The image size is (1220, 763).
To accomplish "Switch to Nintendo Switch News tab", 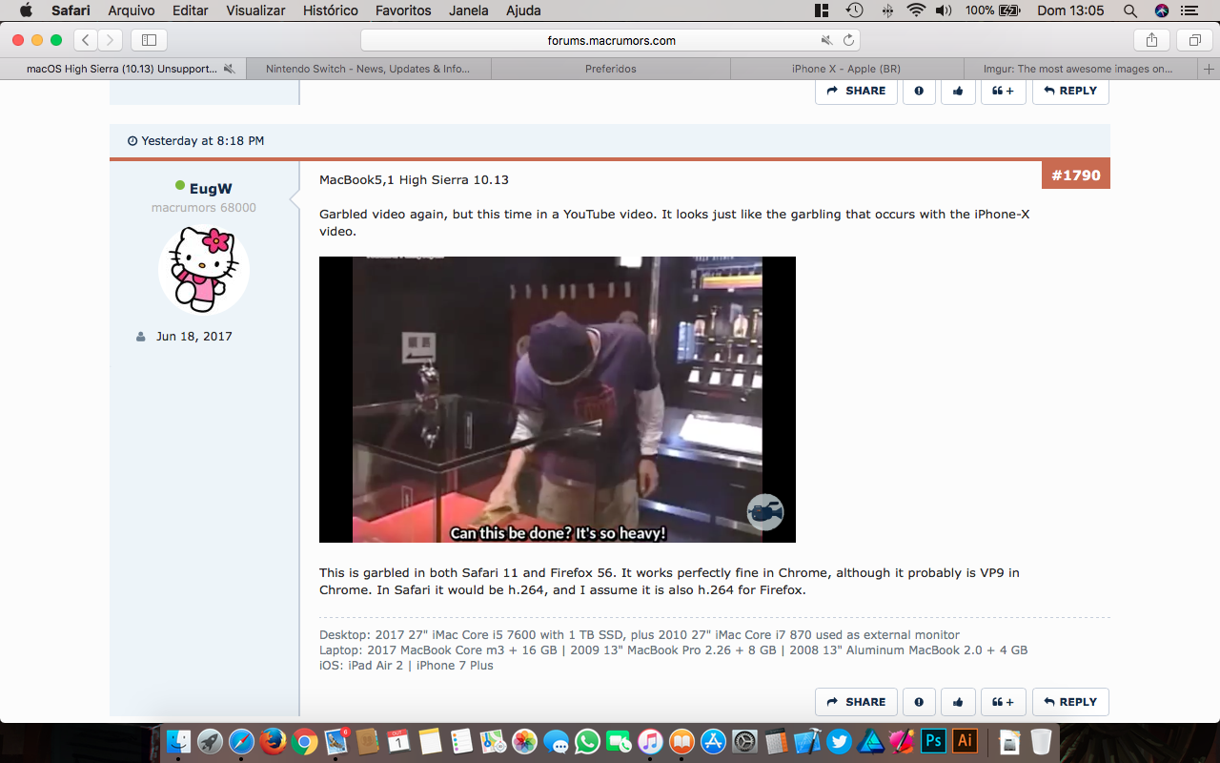I will 368,69.
